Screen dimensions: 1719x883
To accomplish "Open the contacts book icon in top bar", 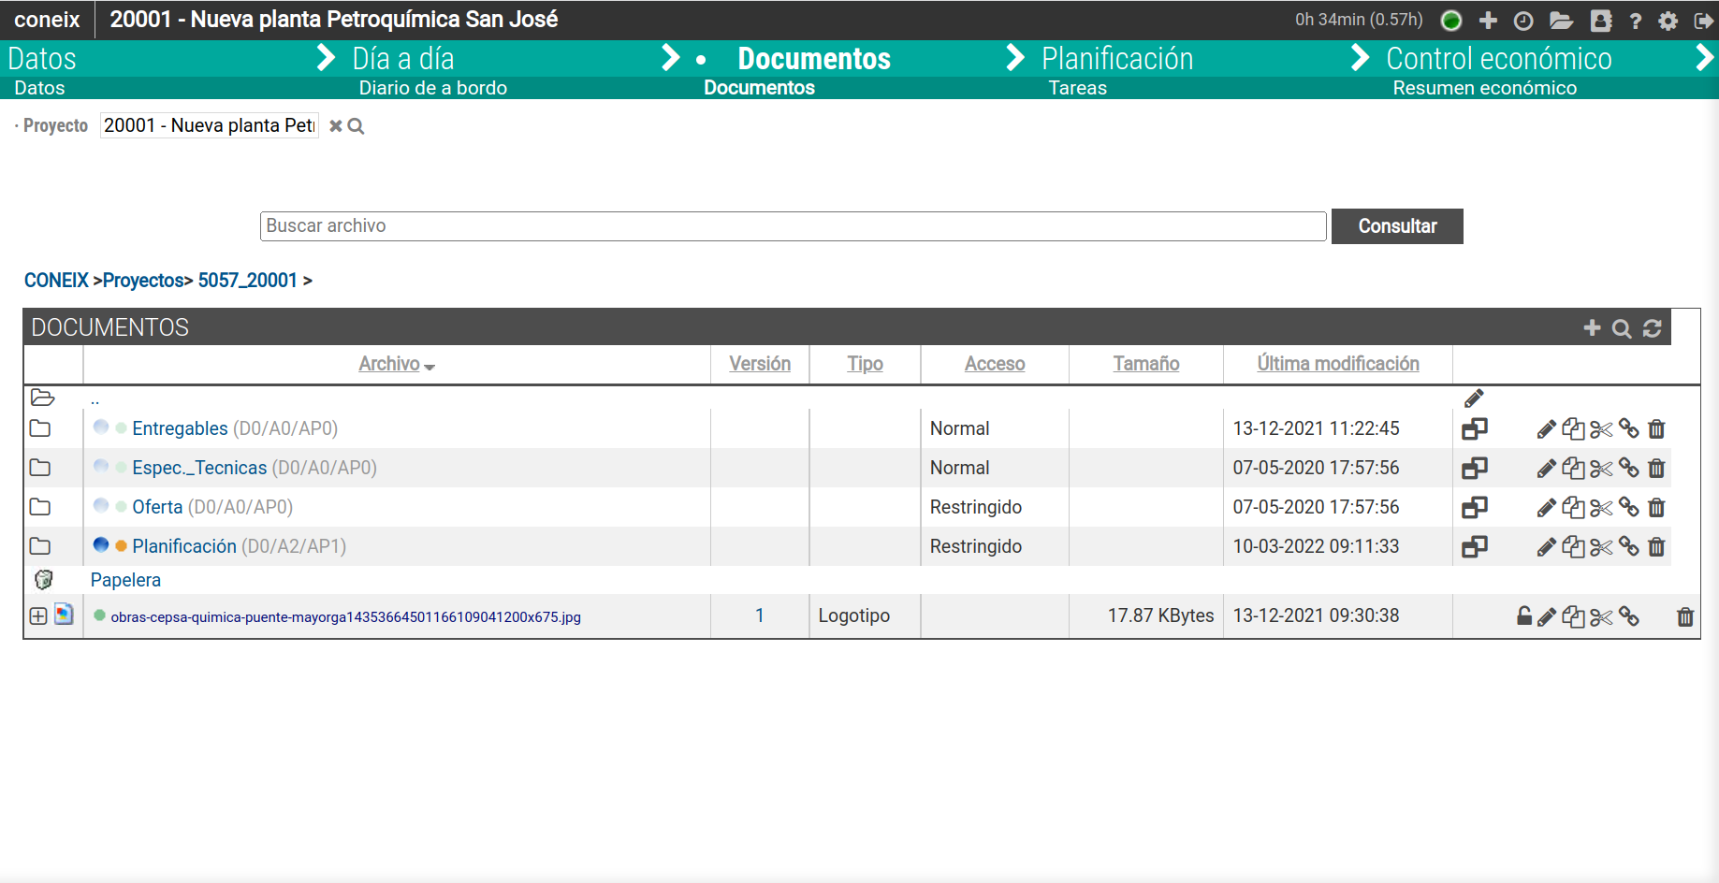I will 1601,21.
